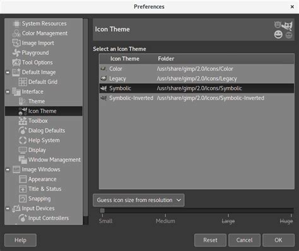The image size is (299, 251).
Task: Click the Help button
Action: (x=20, y=240)
